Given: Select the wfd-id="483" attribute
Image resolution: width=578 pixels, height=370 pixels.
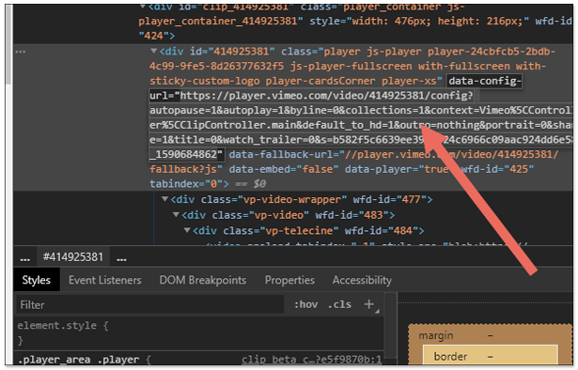Looking at the screenshot, I should click(352, 215).
